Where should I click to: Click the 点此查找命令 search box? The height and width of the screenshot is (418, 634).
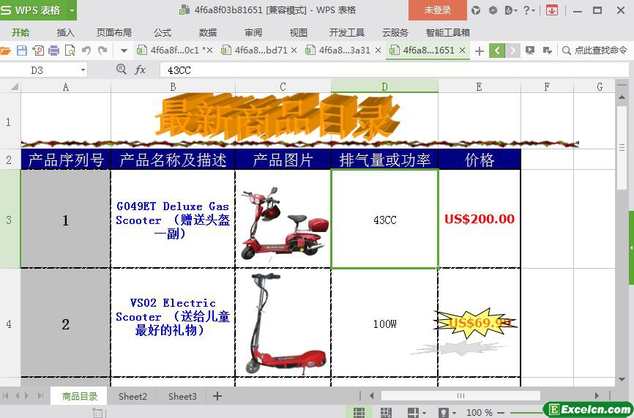[x=594, y=51]
